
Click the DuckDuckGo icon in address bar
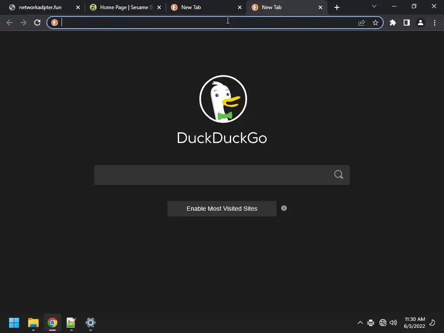[x=55, y=23]
